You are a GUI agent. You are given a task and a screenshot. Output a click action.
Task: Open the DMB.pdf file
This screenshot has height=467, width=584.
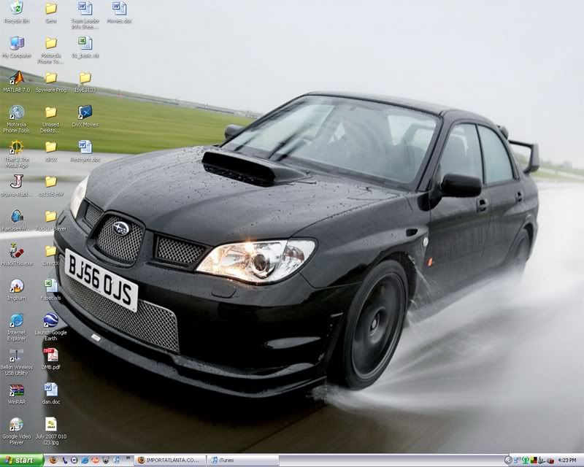[50, 355]
